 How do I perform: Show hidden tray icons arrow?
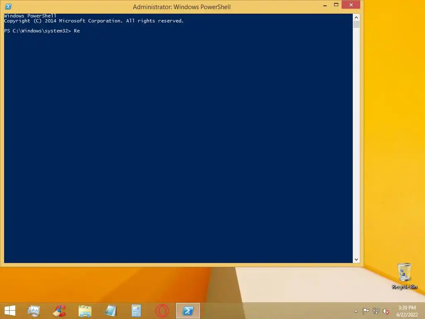(x=356, y=311)
